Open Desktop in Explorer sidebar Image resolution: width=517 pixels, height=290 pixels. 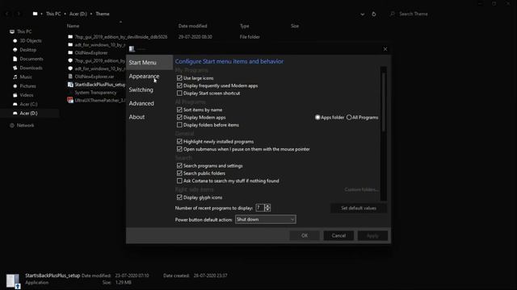click(x=27, y=50)
